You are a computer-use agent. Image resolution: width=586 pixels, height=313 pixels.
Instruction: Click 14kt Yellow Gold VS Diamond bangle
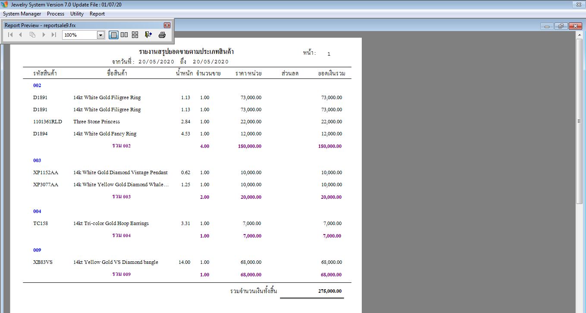coord(116,262)
